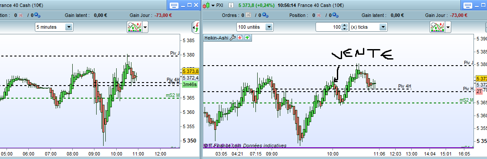Expand indicator menu arrow in left chart
487x159 pixels.
click(x=145, y=27)
